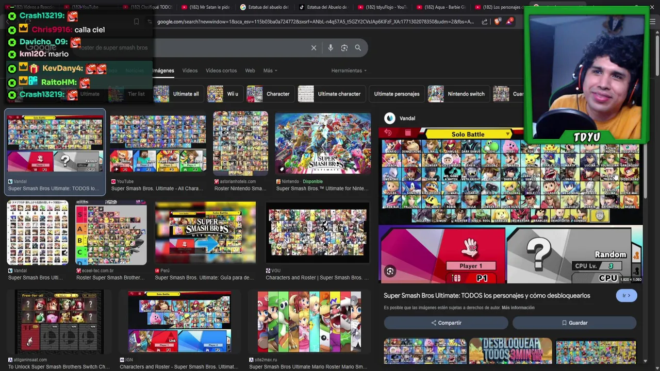660x371 pixels.
Task: Open the Brave Shields lion icon
Action: click(x=497, y=22)
